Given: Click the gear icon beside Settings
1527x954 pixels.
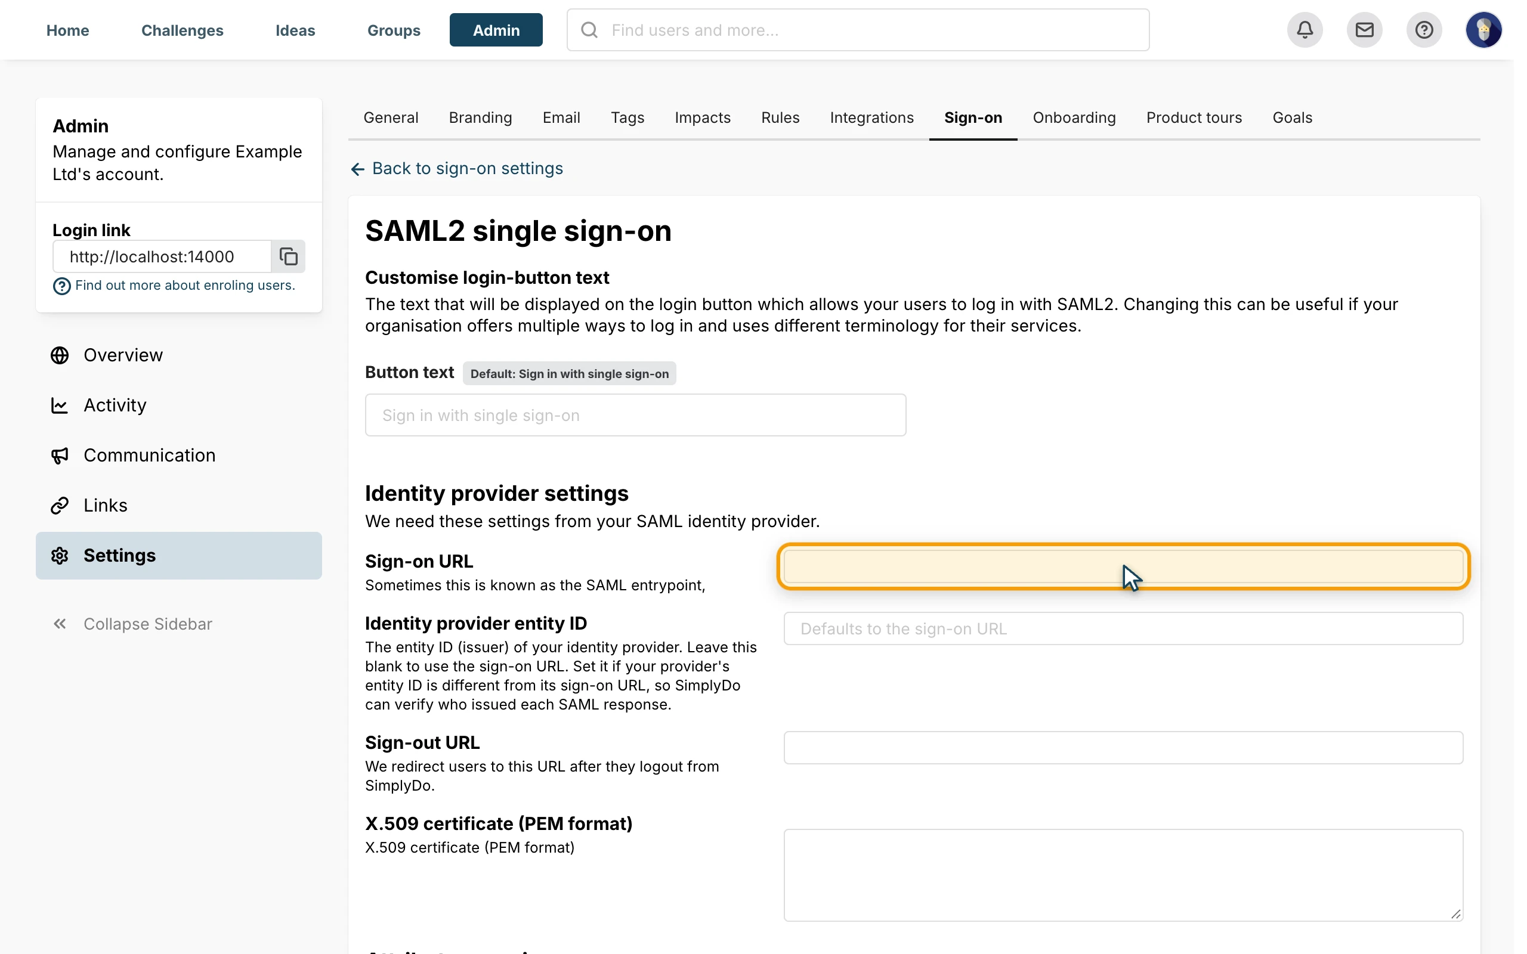Looking at the screenshot, I should click(60, 555).
